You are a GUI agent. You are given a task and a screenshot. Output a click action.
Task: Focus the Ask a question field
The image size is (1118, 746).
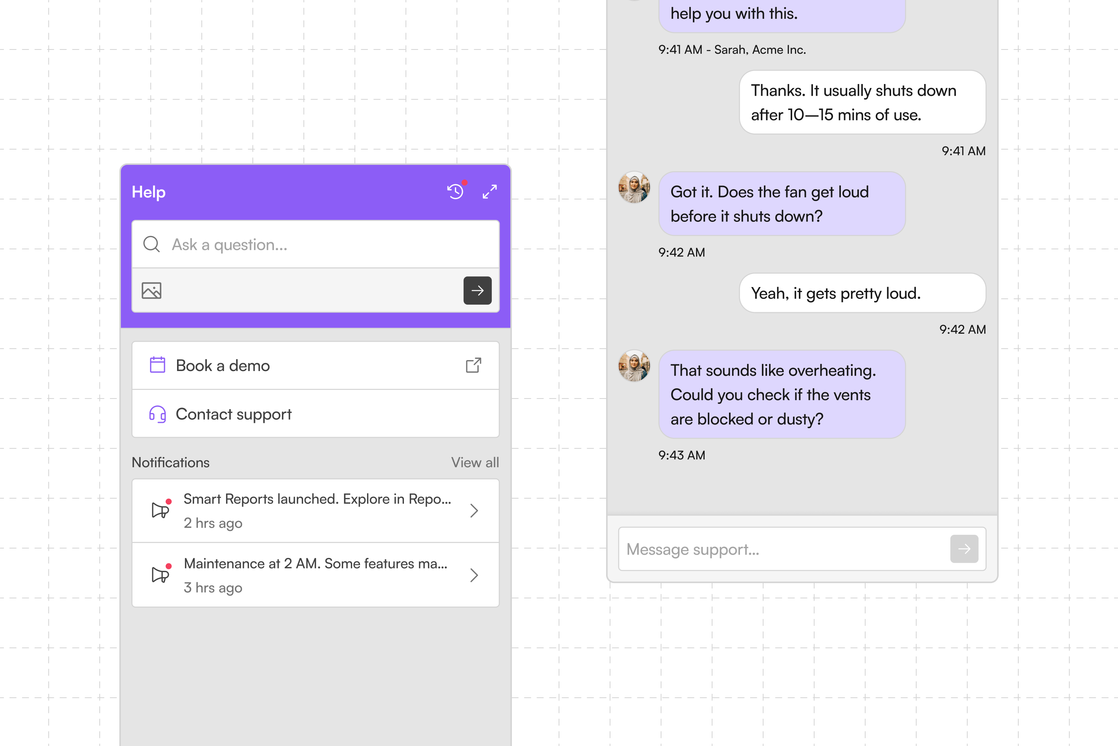(316, 244)
